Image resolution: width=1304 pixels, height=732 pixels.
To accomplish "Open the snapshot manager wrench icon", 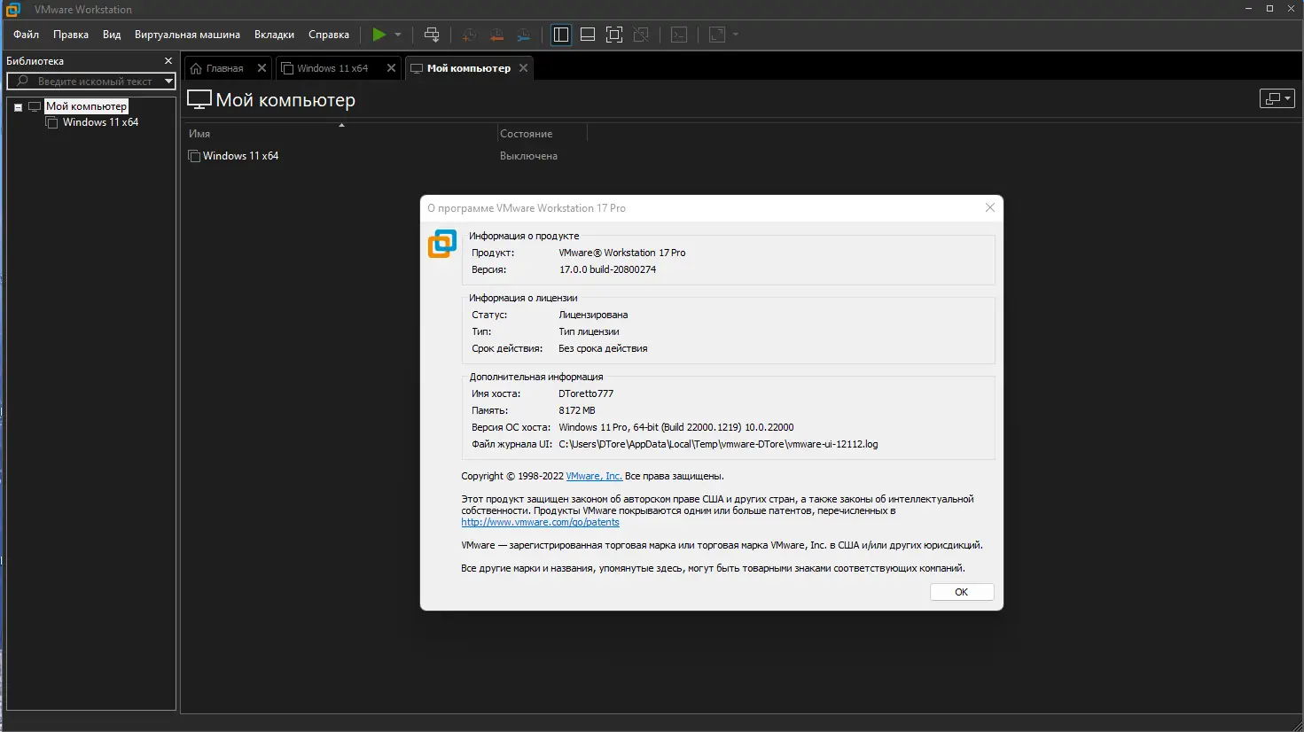I will [x=524, y=35].
